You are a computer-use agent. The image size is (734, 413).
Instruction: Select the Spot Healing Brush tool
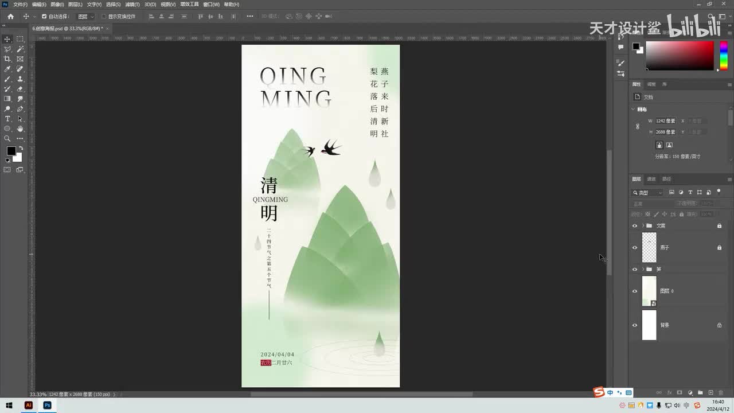click(20, 69)
